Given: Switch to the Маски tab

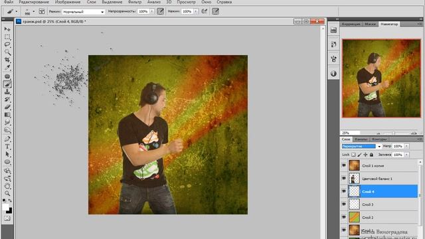Looking at the screenshot, I should (x=370, y=24).
